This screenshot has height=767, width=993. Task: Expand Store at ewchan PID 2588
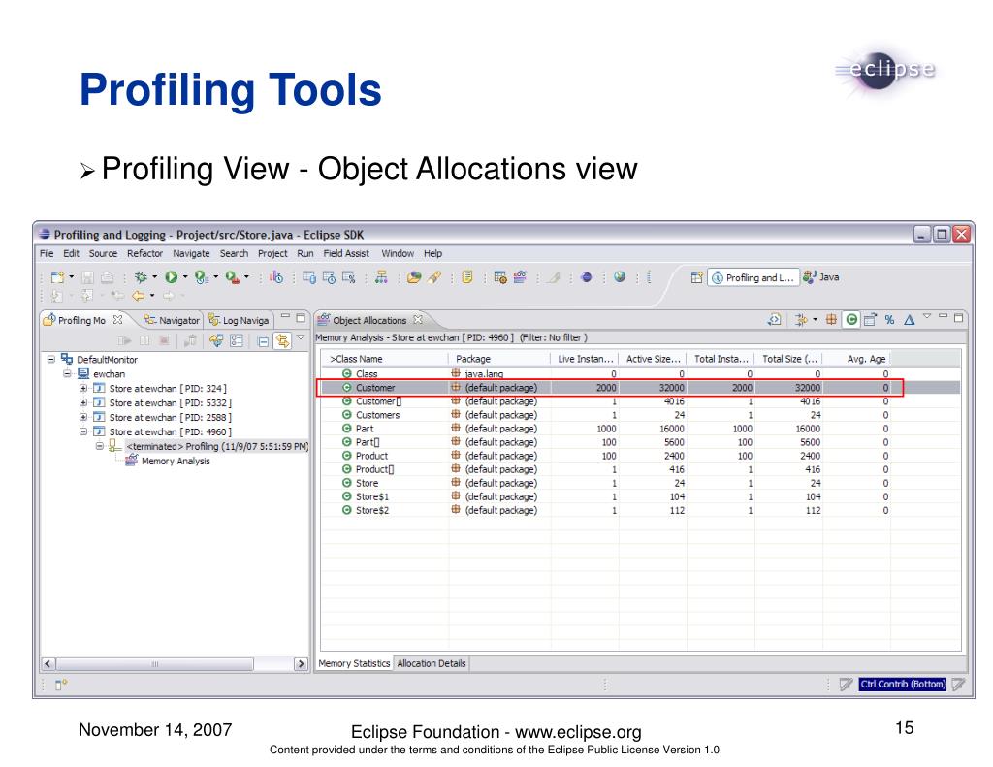click(83, 417)
